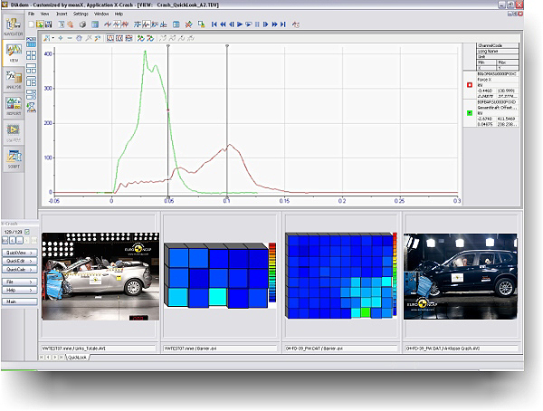Viewport: 543px width, 411px height.
Task: Expand the QuickCalc submenu button
Action: pos(20,269)
